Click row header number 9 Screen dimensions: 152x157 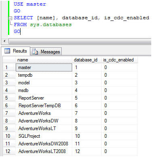tap(9, 128)
